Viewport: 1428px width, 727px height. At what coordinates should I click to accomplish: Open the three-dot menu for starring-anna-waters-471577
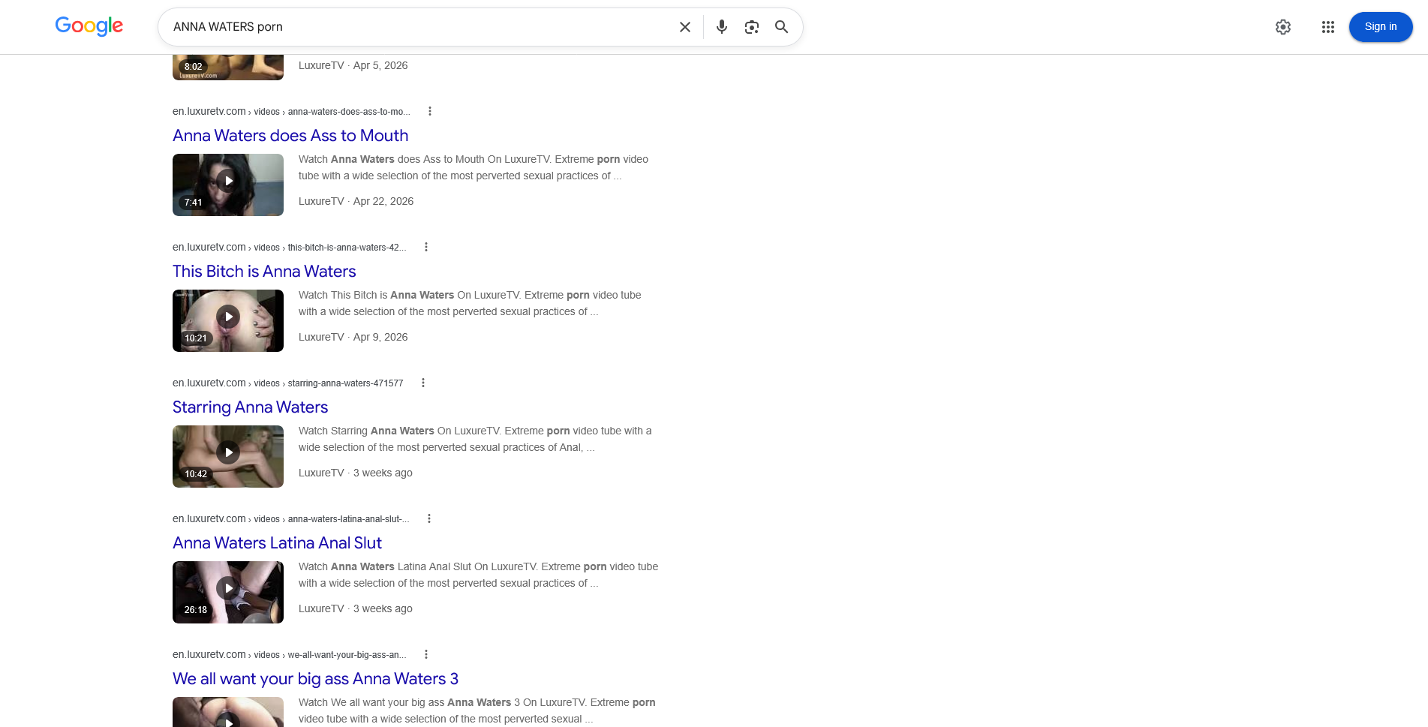tap(423, 383)
